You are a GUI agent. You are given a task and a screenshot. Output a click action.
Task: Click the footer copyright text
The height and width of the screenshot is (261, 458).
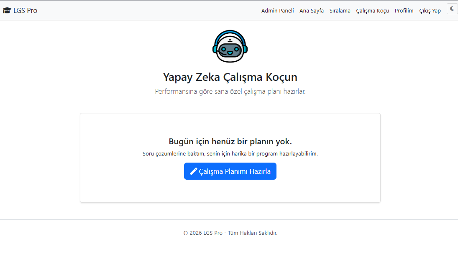click(x=230, y=233)
